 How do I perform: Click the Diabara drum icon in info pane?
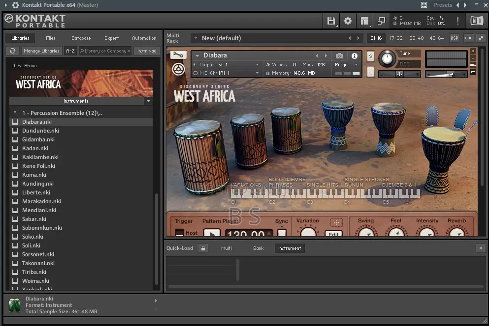[x=14, y=305]
